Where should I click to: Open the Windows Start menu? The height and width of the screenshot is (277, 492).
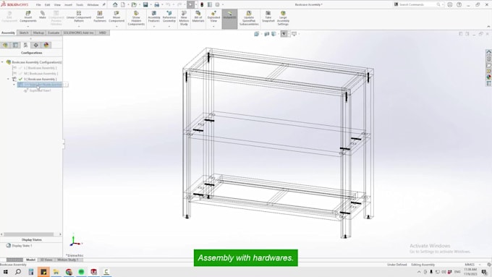pyautogui.click(x=5, y=272)
